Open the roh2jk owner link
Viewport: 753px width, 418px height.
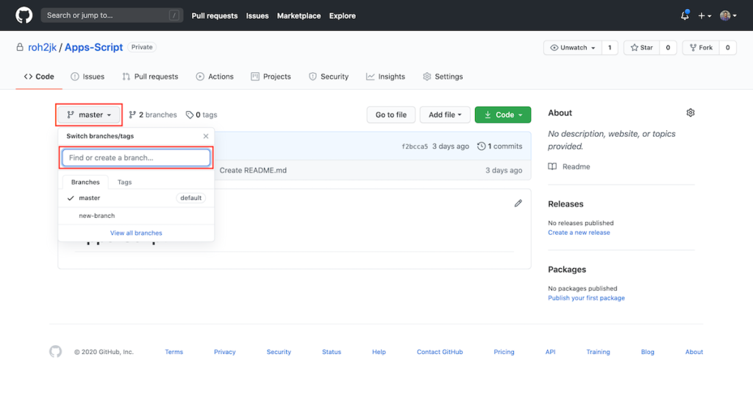(x=42, y=47)
